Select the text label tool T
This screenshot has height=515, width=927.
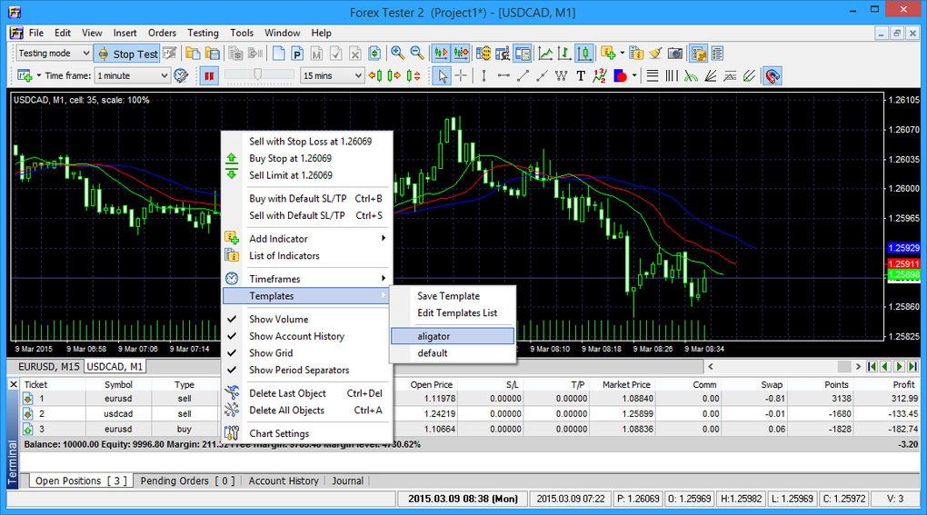(581, 75)
